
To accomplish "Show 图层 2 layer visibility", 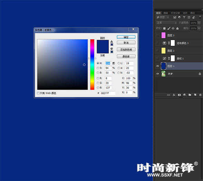I will click(157, 51).
